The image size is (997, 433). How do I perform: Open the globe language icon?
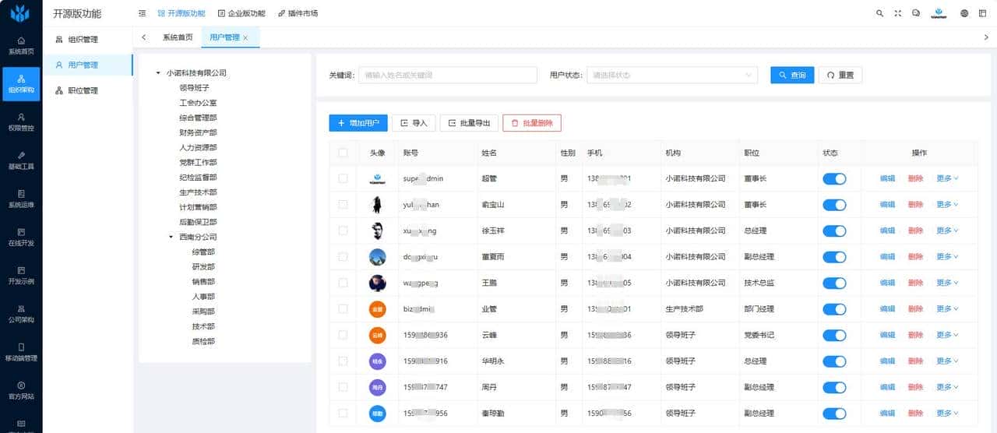pyautogui.click(x=964, y=13)
